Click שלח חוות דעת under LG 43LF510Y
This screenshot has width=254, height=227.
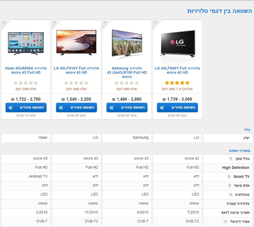pyautogui.click(x=76, y=89)
